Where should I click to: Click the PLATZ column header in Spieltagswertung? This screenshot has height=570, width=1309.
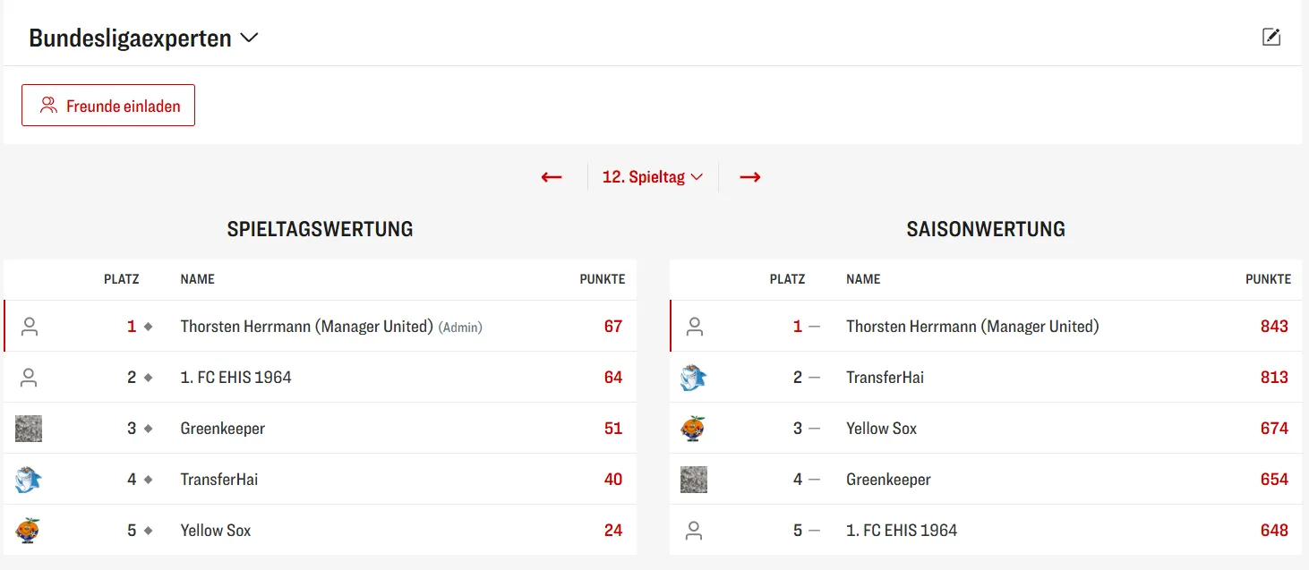click(122, 279)
